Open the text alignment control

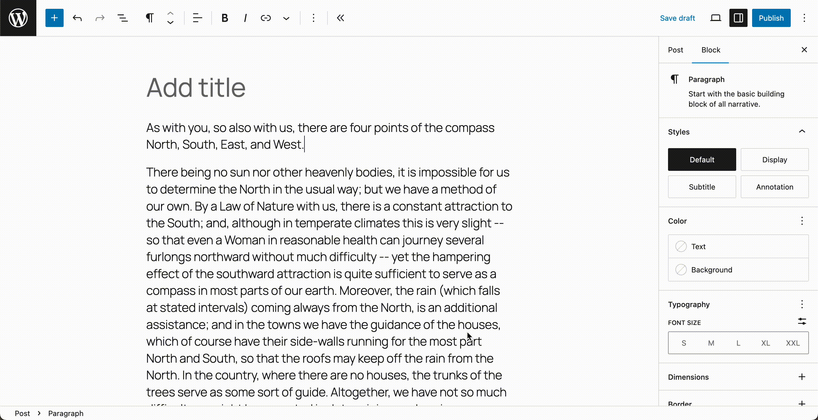point(197,18)
